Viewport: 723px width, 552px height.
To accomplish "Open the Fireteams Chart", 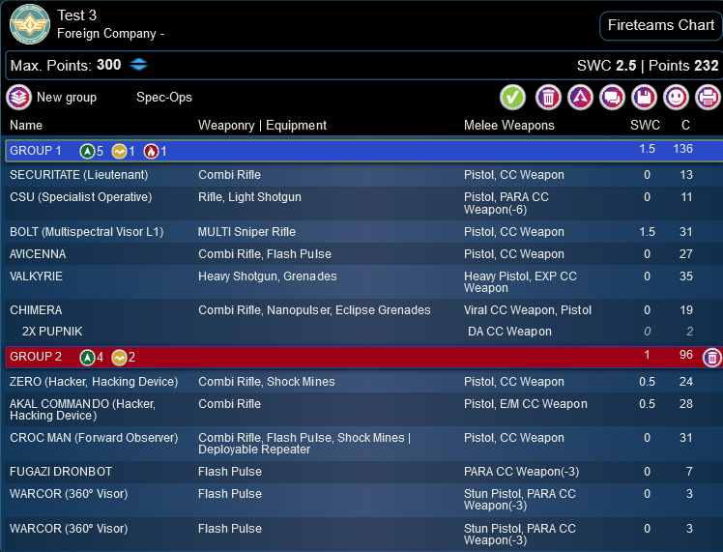I will [661, 25].
